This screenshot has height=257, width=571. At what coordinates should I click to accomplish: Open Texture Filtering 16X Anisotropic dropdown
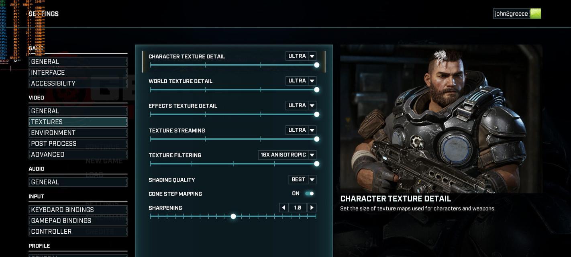click(x=287, y=155)
